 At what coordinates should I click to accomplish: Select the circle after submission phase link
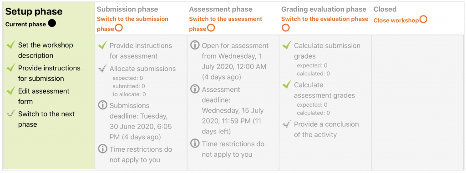[x=119, y=28]
